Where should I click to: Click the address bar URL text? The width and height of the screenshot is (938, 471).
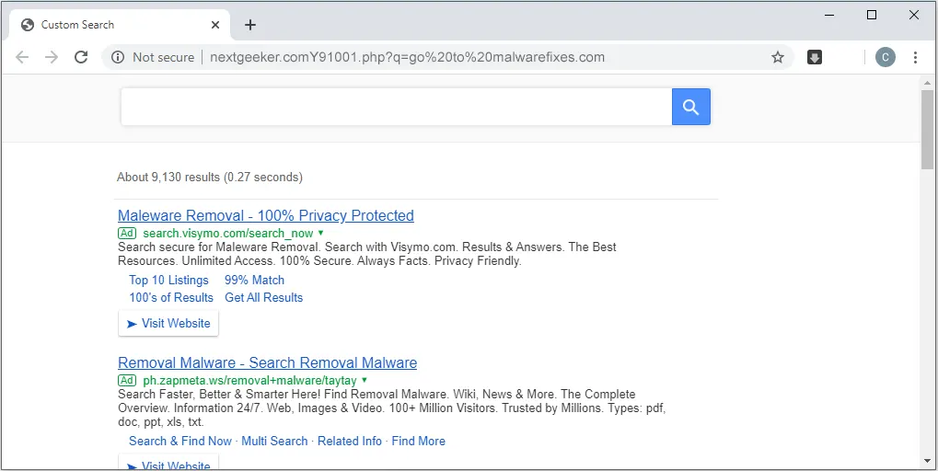point(407,57)
